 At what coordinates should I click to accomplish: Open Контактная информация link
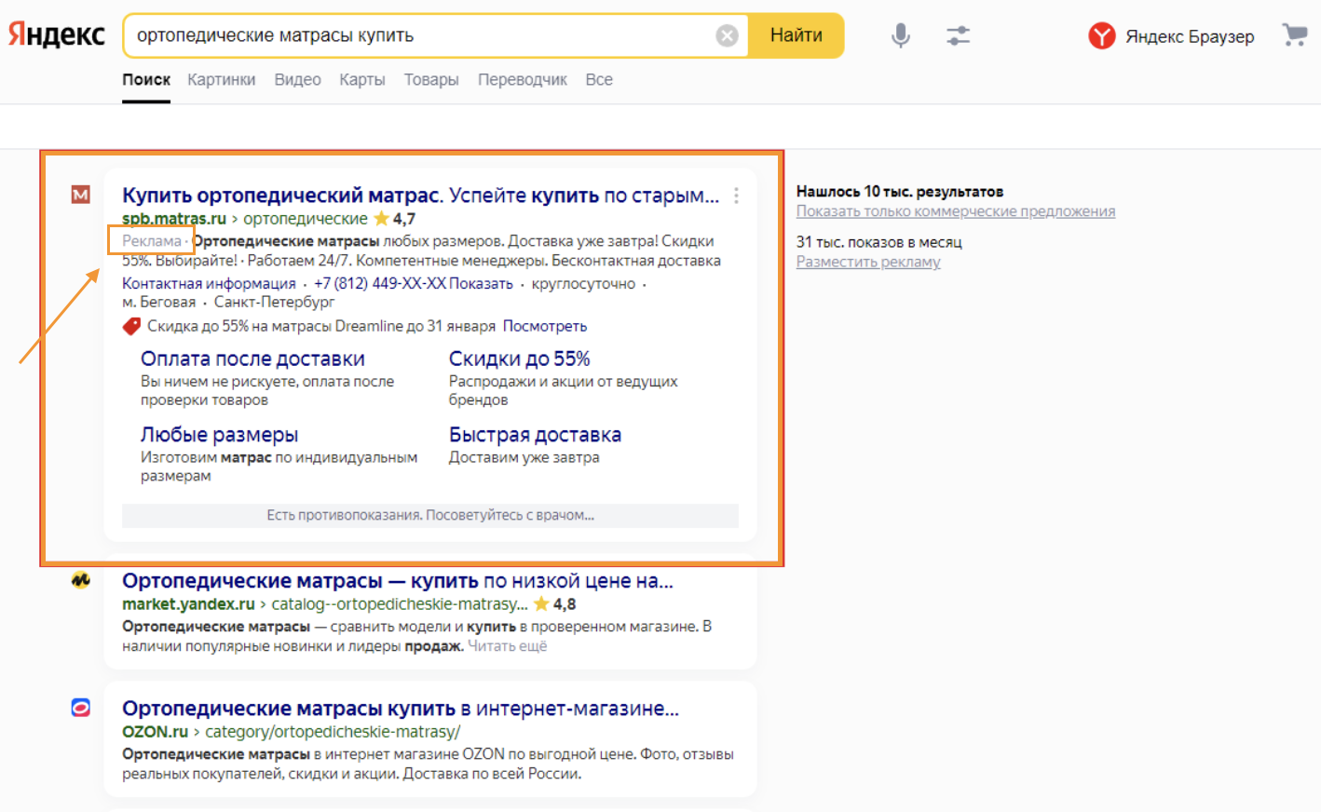[x=209, y=284]
